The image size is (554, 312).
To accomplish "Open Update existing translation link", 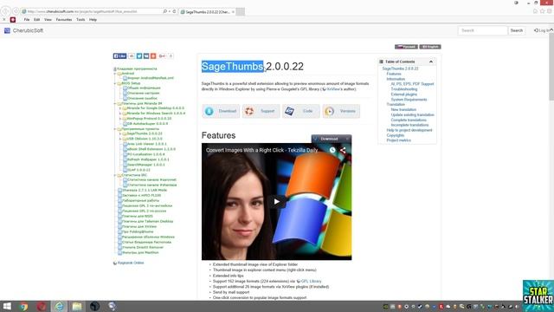I will 412,115.
